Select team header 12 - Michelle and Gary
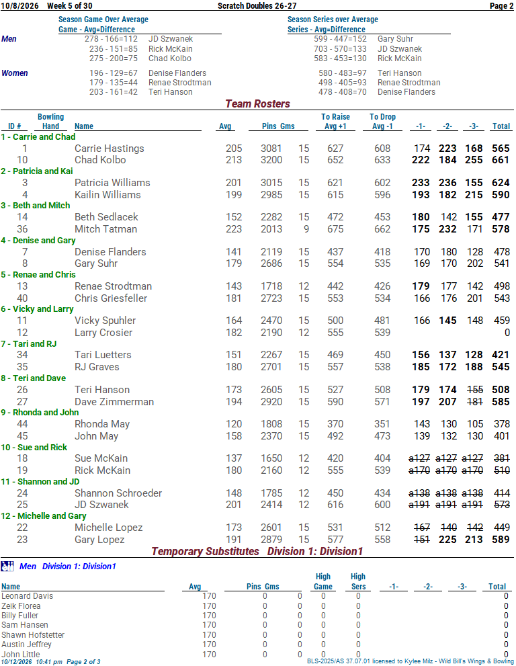The image size is (516, 666). 44,516
